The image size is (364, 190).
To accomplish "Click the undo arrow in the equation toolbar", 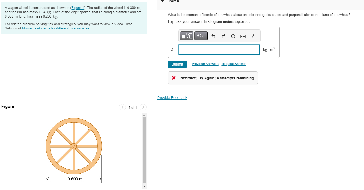I will 214,36.
